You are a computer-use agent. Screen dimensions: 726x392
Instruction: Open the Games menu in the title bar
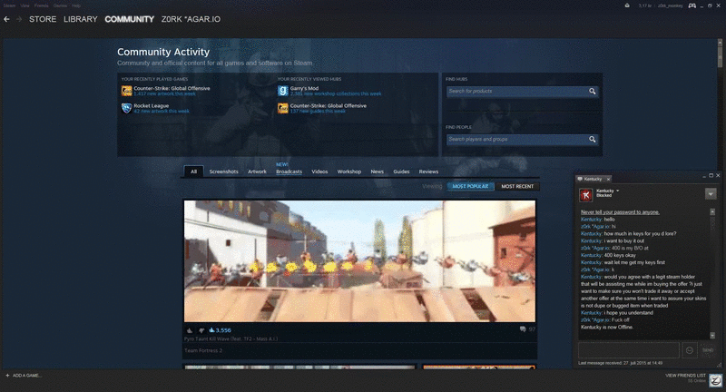point(60,5)
